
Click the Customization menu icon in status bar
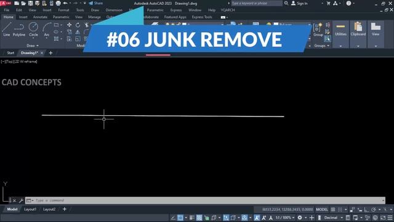[390, 218]
